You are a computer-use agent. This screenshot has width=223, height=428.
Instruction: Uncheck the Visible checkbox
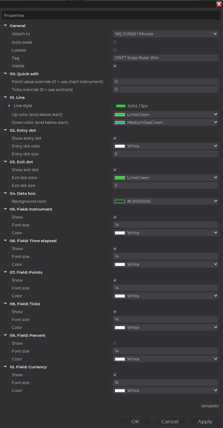tap(115, 66)
